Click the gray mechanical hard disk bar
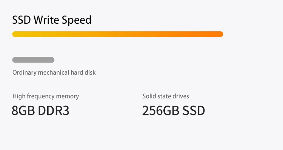Viewport: 283px width, 150px height. [x=33, y=60]
